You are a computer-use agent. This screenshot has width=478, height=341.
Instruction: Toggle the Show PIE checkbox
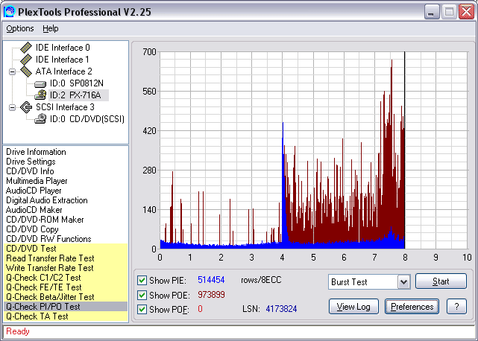point(142,280)
